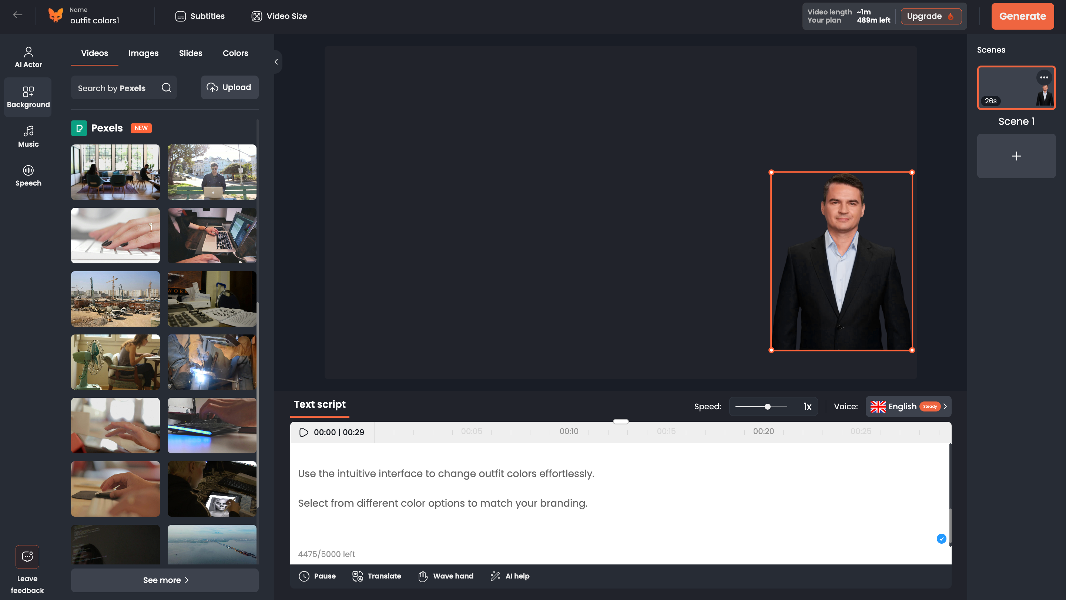Screen dimensions: 1066x600
Task: Select the AI Actor panel
Action: (x=28, y=56)
